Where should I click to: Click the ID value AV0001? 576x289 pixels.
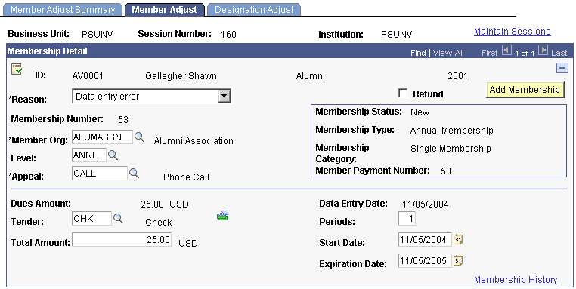pyautogui.click(x=88, y=76)
